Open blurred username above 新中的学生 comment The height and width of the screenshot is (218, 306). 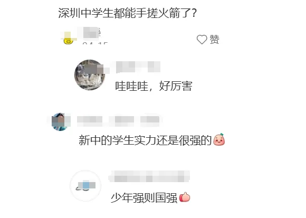point(118,119)
